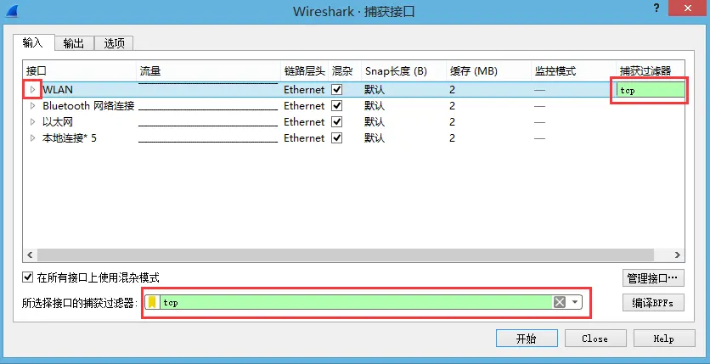Select the WLAN interface name
710x364 pixels.
pos(58,90)
